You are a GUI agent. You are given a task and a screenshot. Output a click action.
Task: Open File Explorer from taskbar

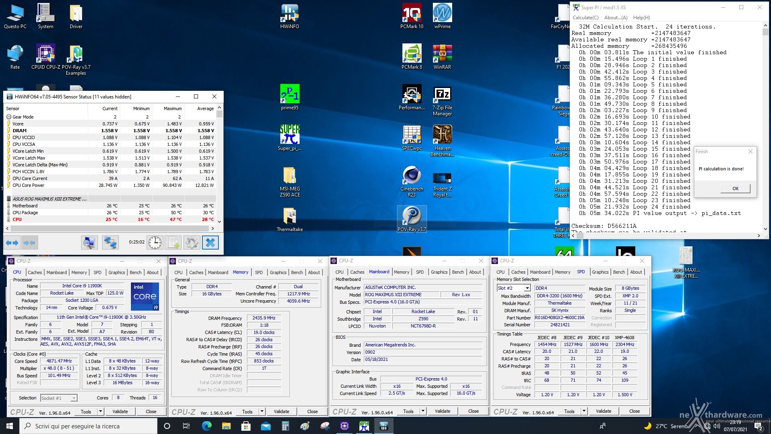pos(226,426)
